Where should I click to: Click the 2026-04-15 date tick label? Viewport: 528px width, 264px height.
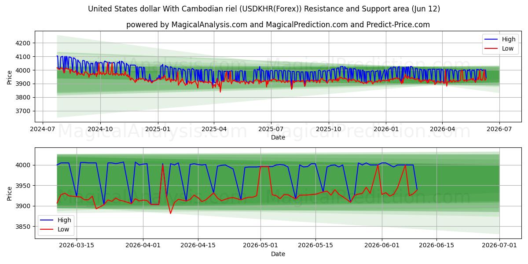[x=198, y=246]
